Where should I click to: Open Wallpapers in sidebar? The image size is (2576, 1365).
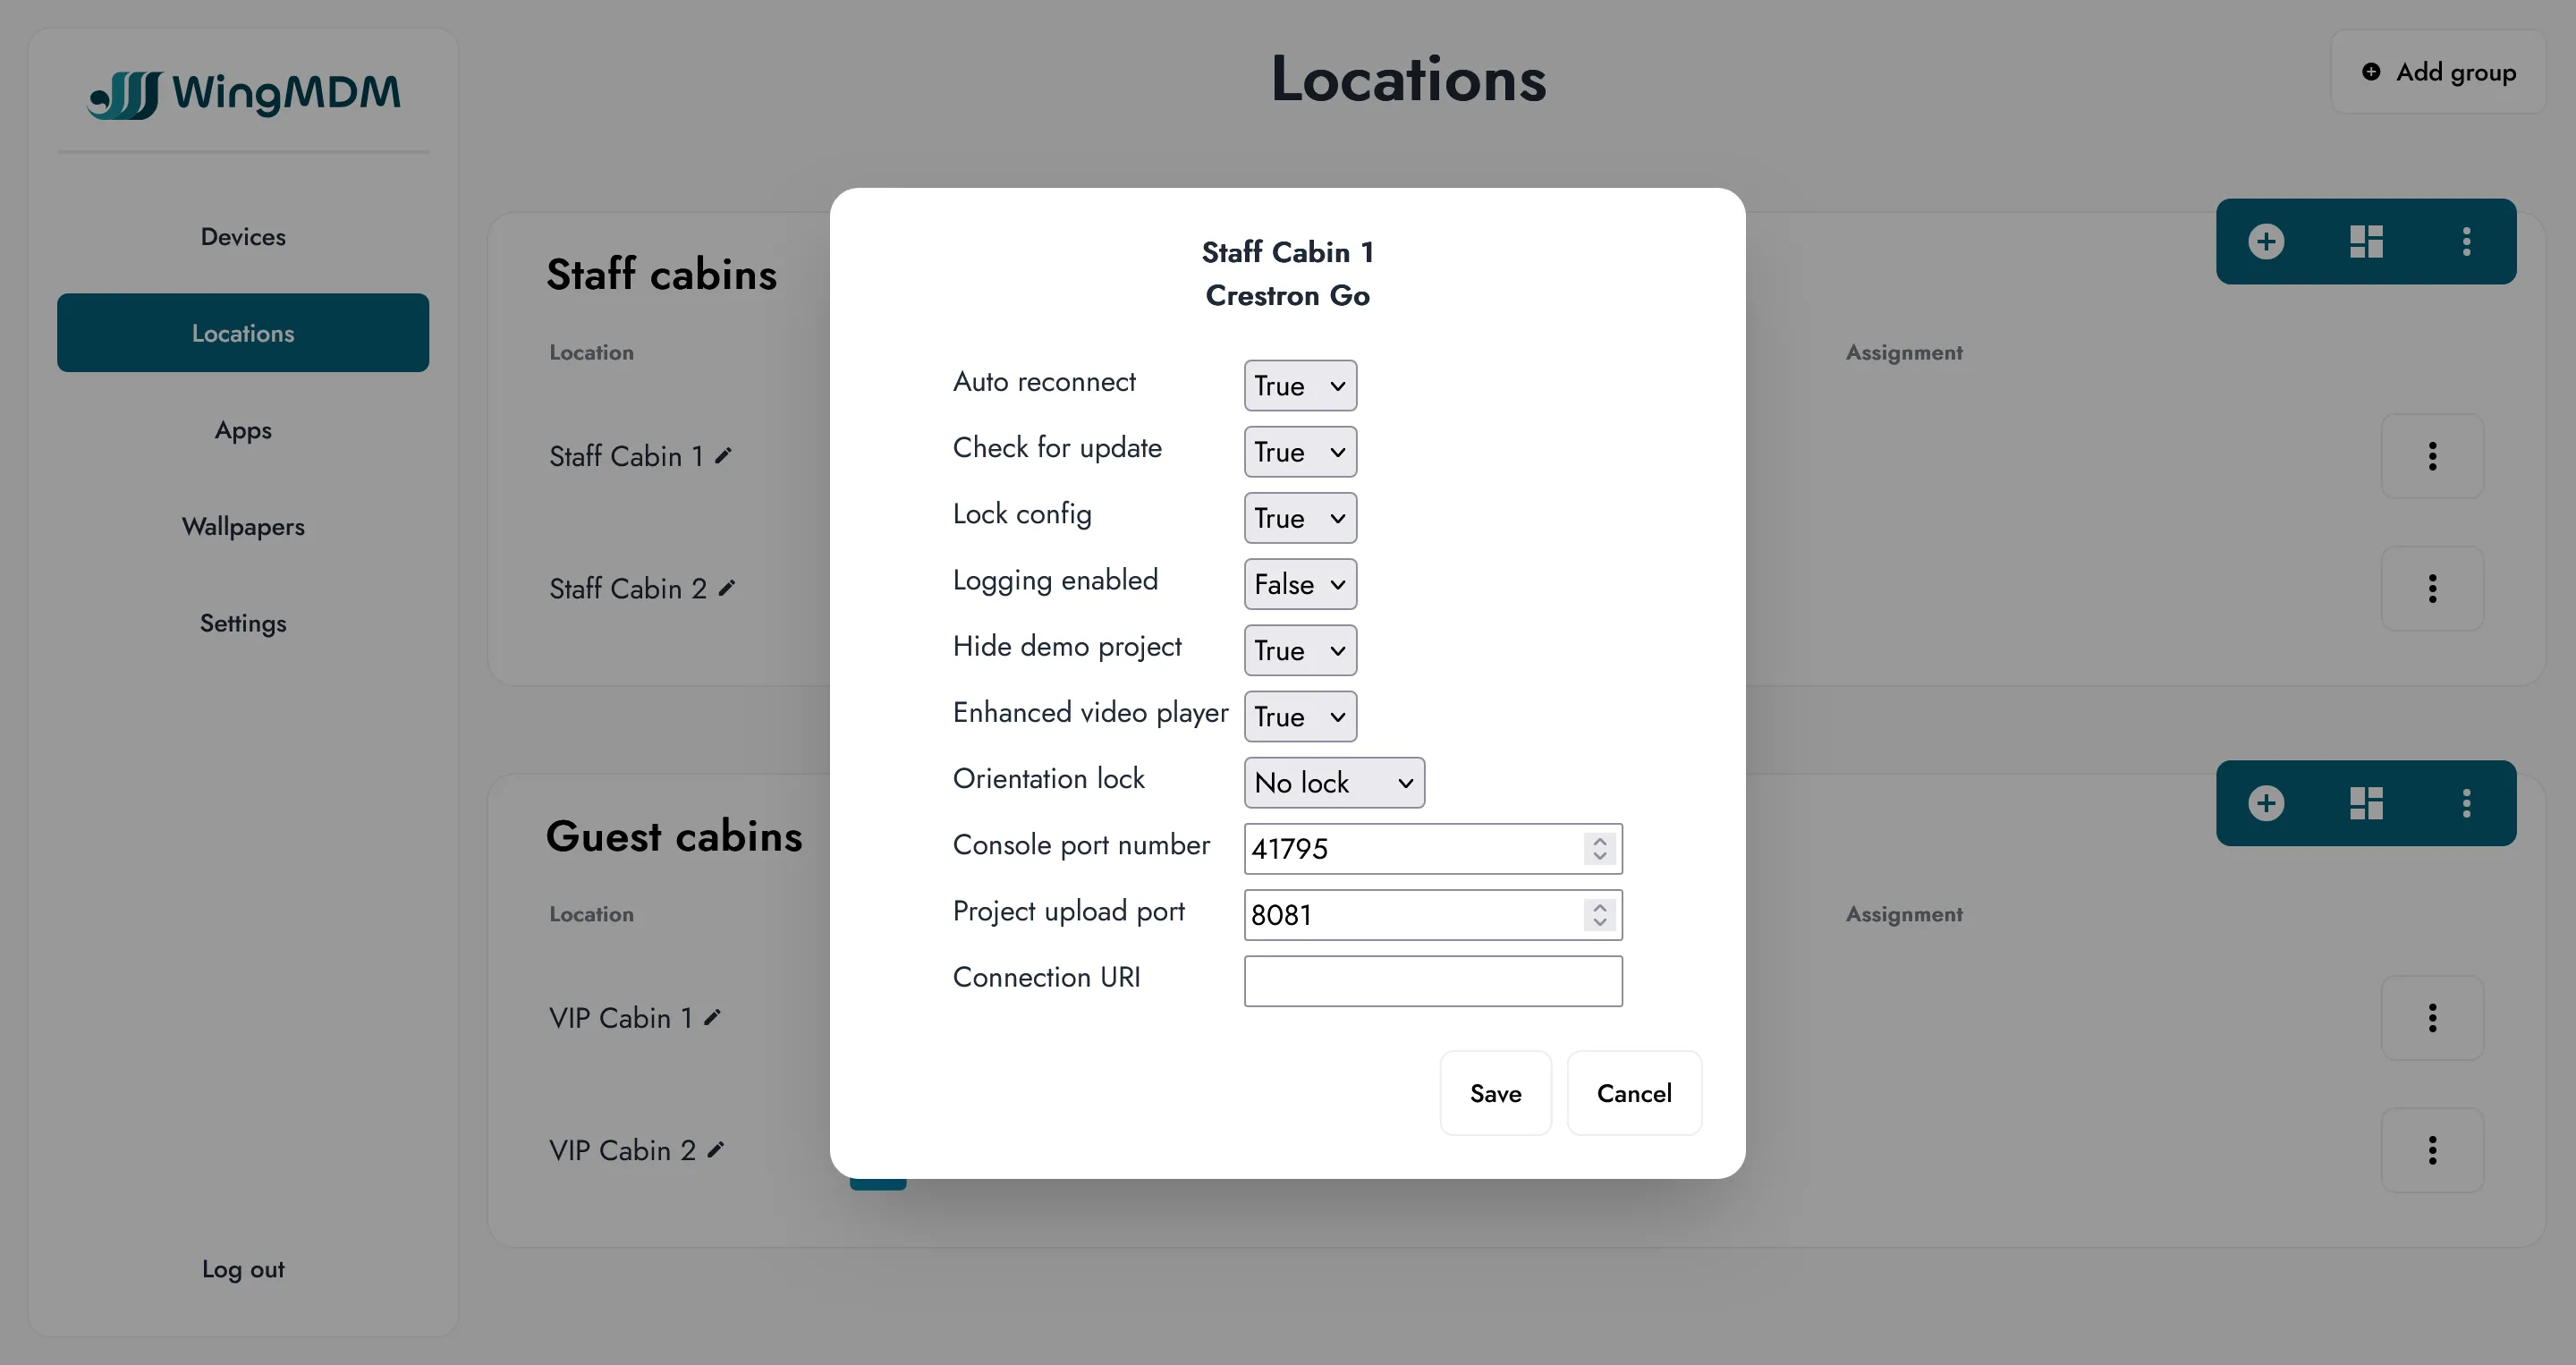[x=243, y=527]
